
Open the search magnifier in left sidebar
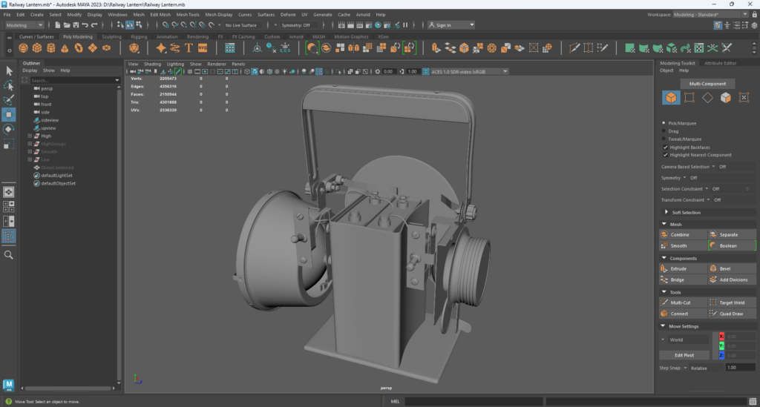[9, 255]
